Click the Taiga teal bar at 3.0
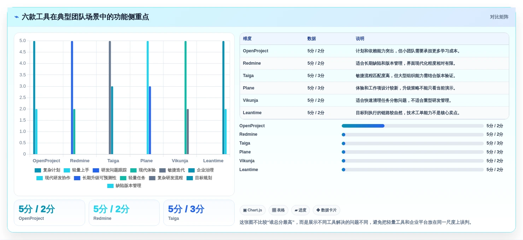 112,120
